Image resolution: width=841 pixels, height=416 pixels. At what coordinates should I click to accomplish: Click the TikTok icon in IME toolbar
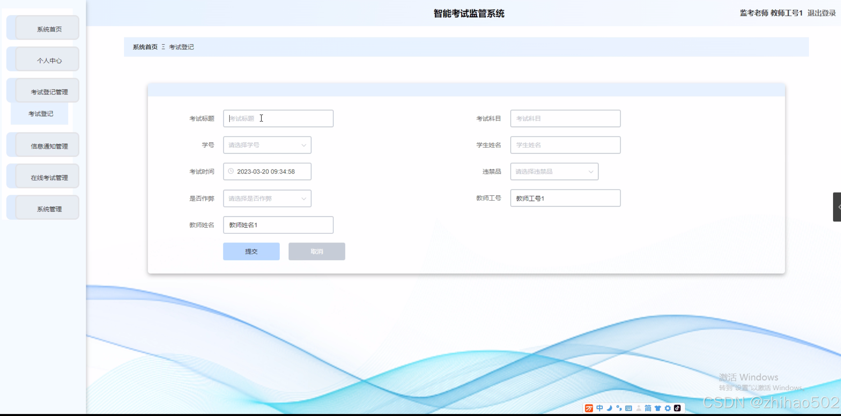[677, 408]
